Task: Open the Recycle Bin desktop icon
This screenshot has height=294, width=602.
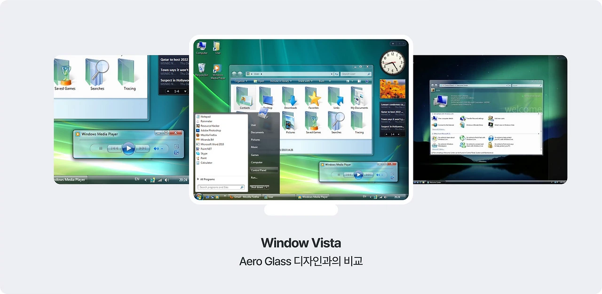Action: pos(202,70)
